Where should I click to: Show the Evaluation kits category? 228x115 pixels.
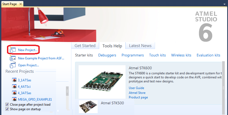coord(208,55)
